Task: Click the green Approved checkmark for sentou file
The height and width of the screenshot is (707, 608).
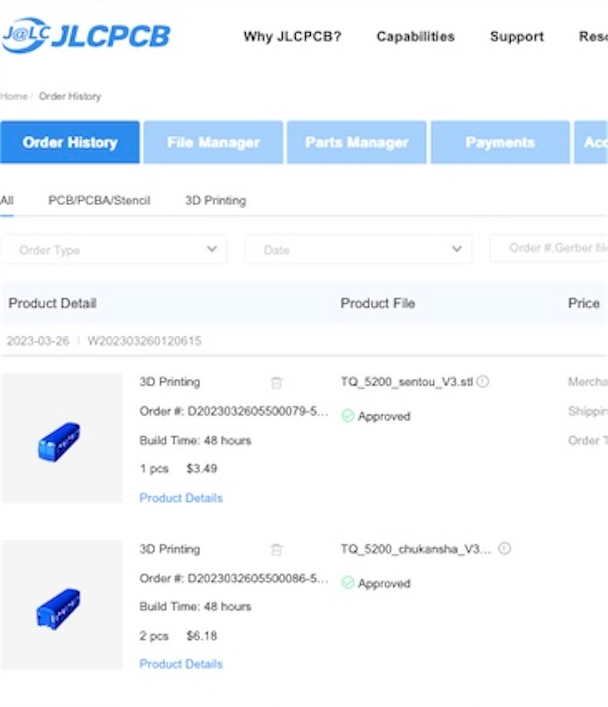Action: 348,416
